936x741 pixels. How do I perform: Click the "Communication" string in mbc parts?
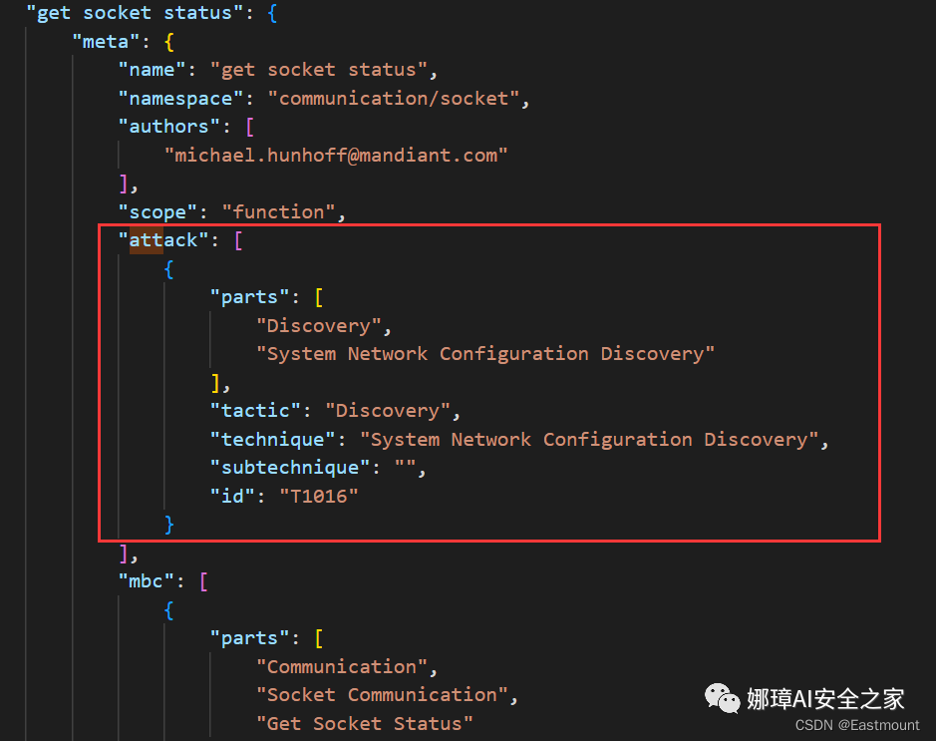pos(342,667)
